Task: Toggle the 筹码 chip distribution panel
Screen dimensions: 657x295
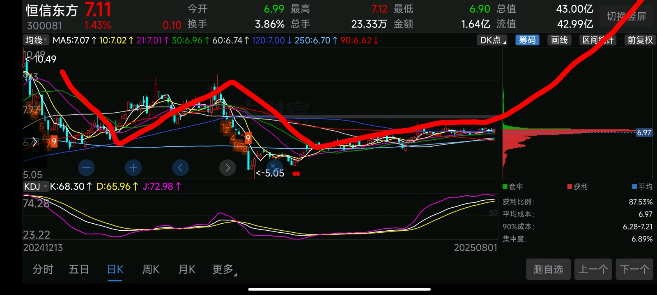Action: coord(527,40)
